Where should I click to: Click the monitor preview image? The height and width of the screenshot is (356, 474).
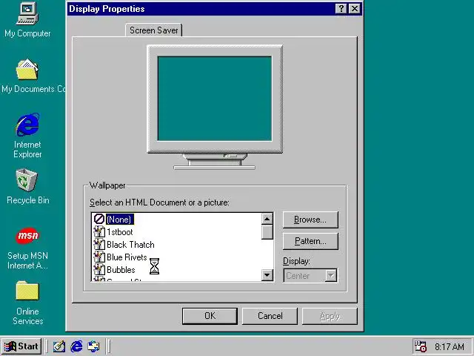click(x=215, y=107)
